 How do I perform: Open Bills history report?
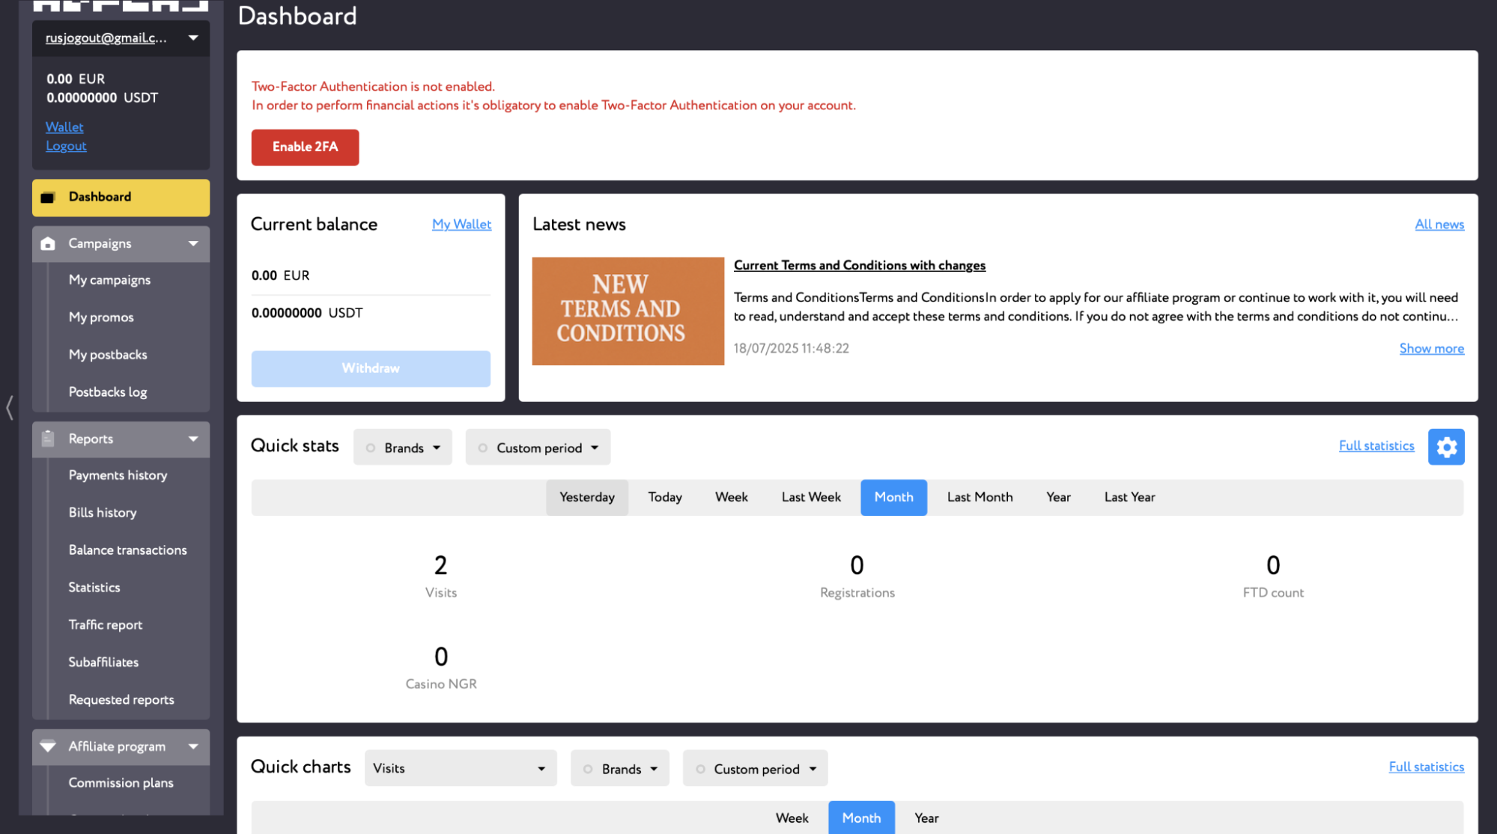point(103,513)
